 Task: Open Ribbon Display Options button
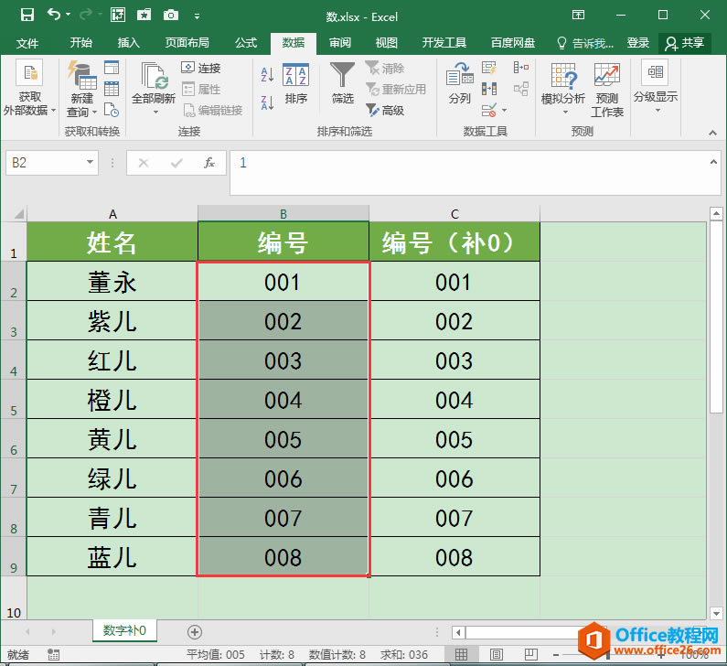click(x=578, y=15)
